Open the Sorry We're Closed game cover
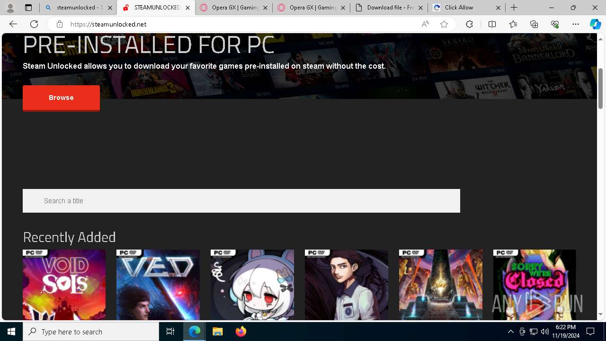This screenshot has width=606, height=341. (x=535, y=285)
